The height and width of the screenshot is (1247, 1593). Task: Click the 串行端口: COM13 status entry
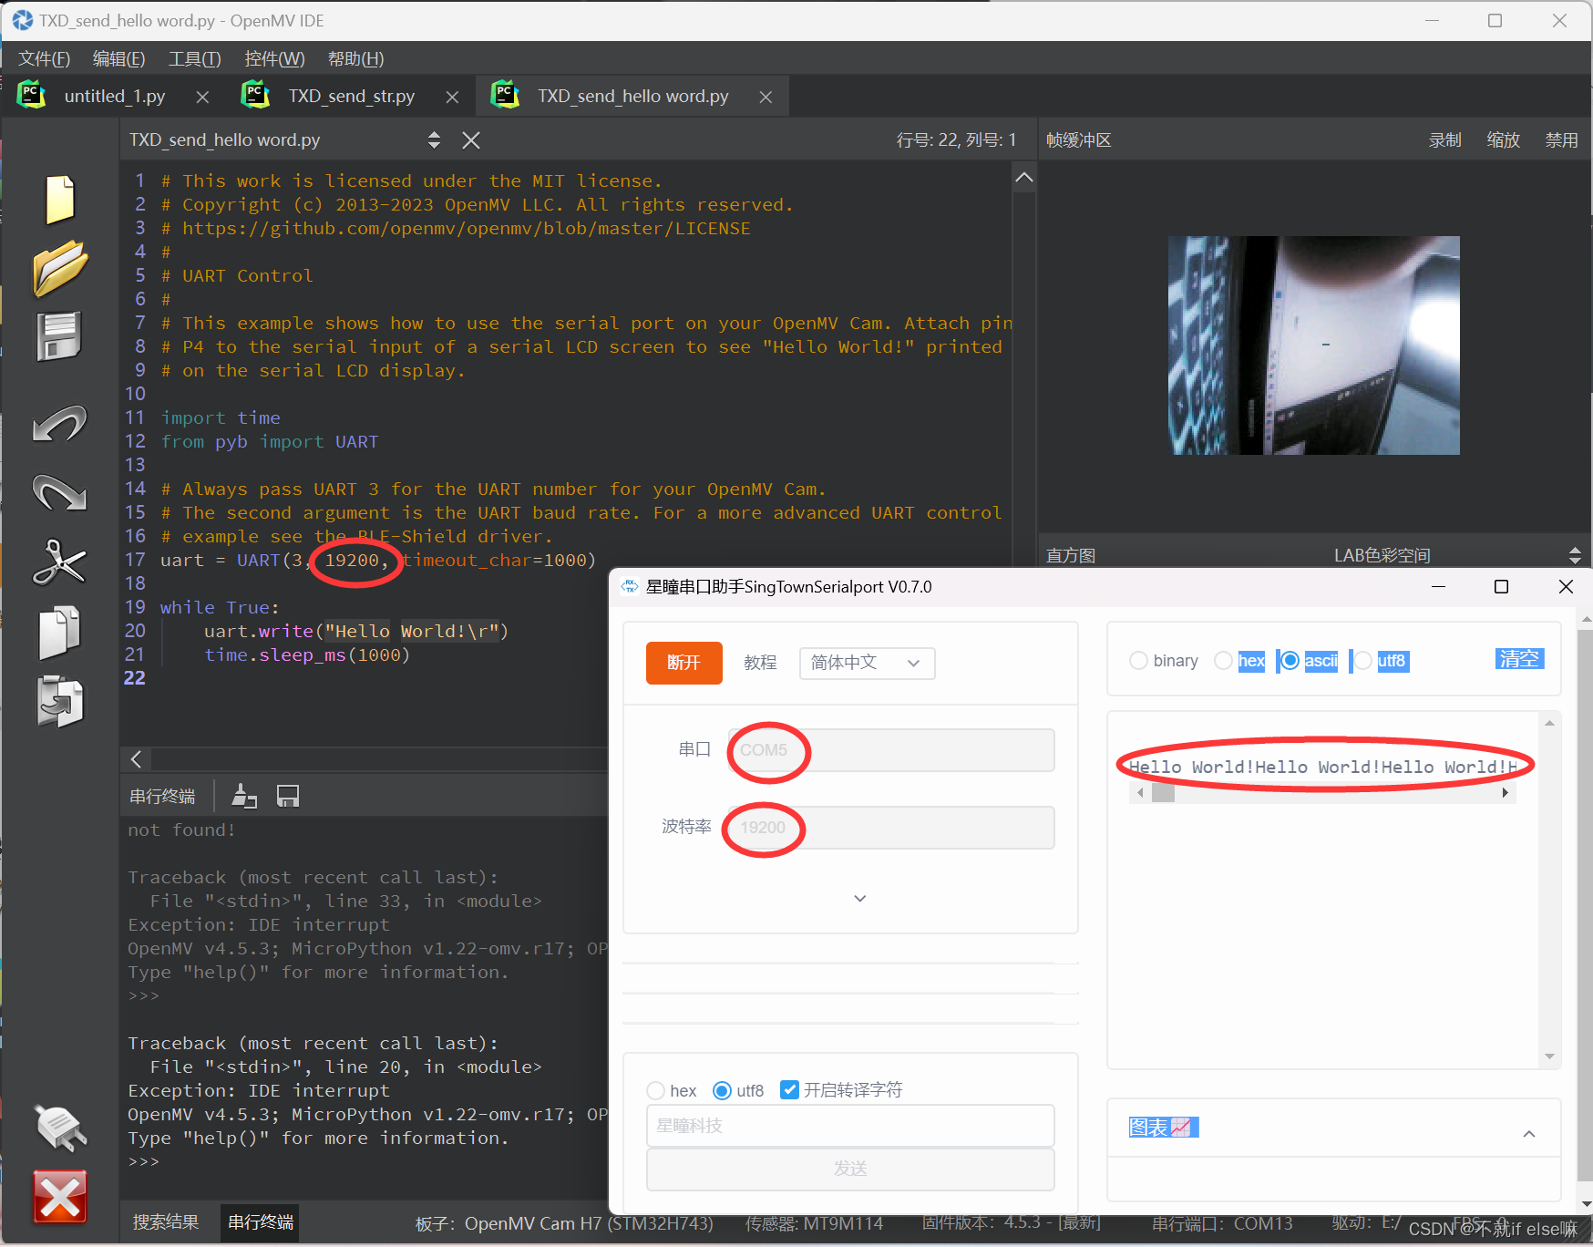pos(1222,1223)
